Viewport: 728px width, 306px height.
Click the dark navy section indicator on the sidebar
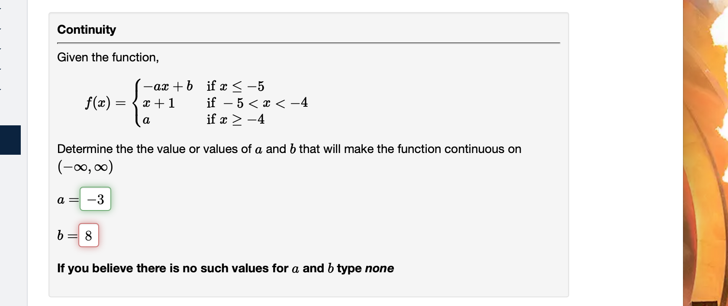point(10,140)
